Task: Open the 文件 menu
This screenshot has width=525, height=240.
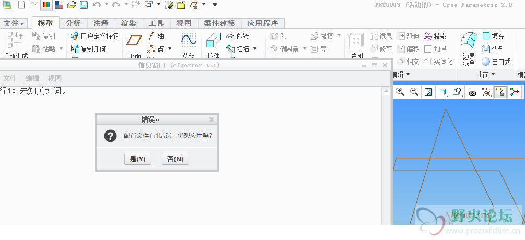Action: [x=14, y=23]
